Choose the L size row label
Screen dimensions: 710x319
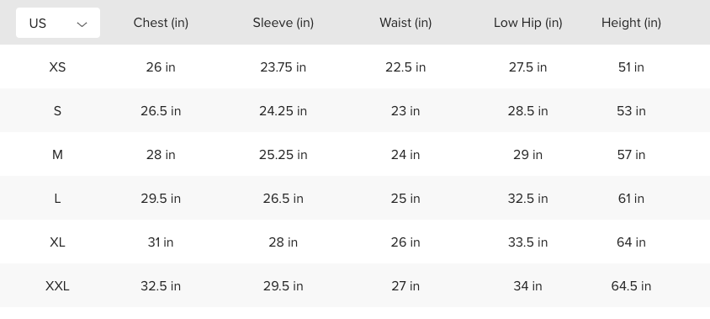coord(57,199)
